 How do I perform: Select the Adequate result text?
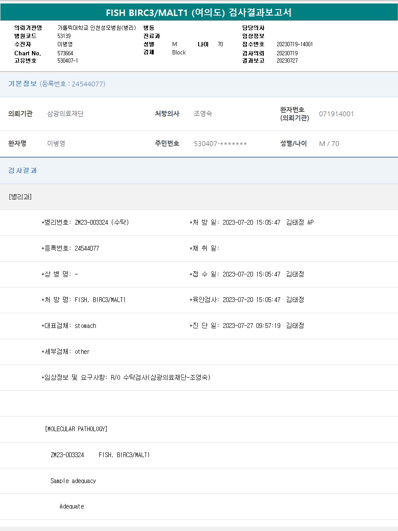(72, 506)
